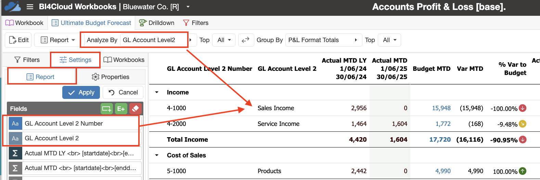Click the sigma icon beside Actual MTD LY field
The height and width of the screenshot is (180, 540).
[15, 153]
